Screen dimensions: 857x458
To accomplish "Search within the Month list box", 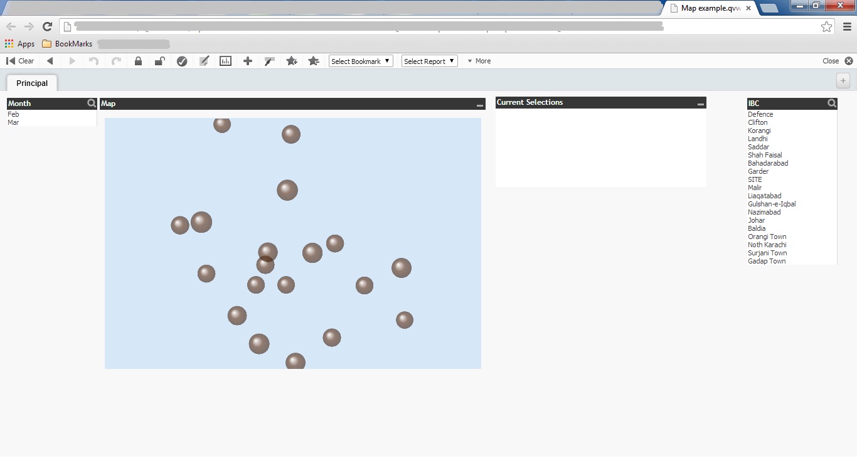I will coord(92,104).
